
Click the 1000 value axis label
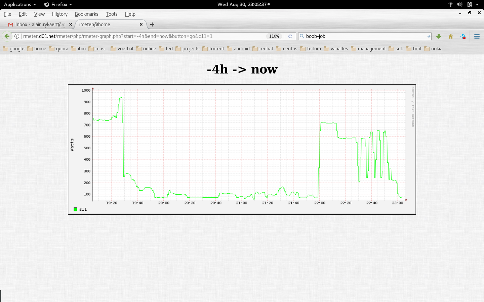tap(86, 90)
